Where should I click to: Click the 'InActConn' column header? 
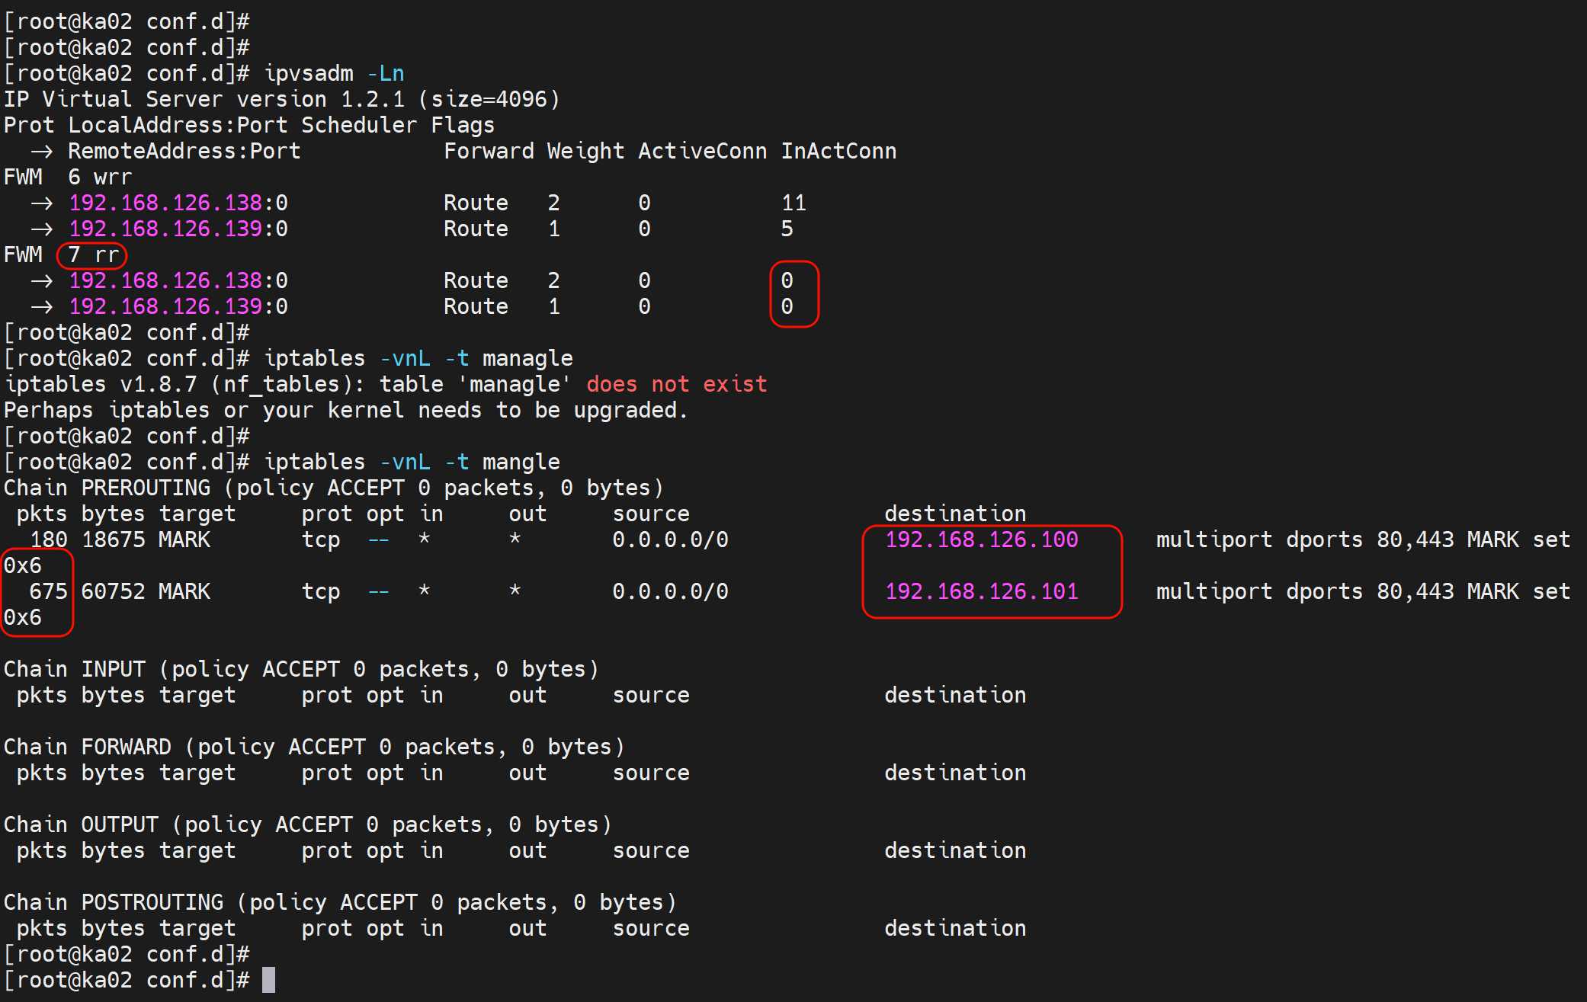coord(838,151)
